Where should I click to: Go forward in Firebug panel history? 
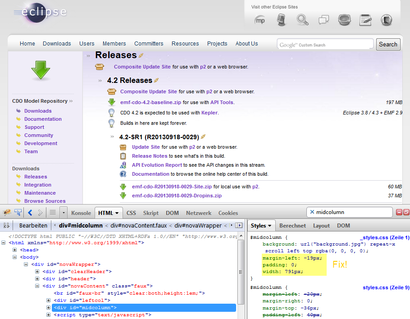[40, 213]
